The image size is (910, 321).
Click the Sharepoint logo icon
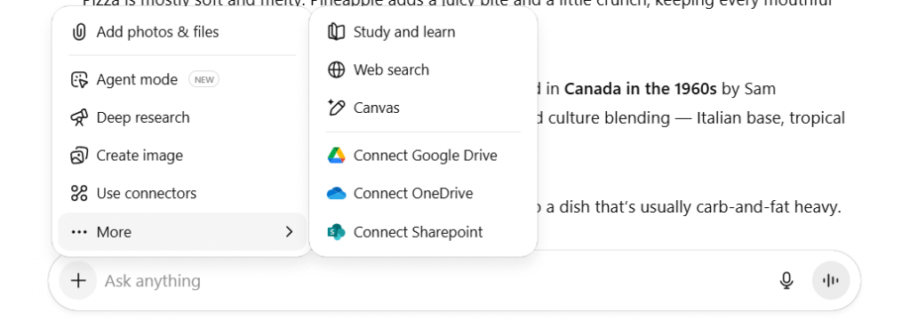[x=336, y=232]
